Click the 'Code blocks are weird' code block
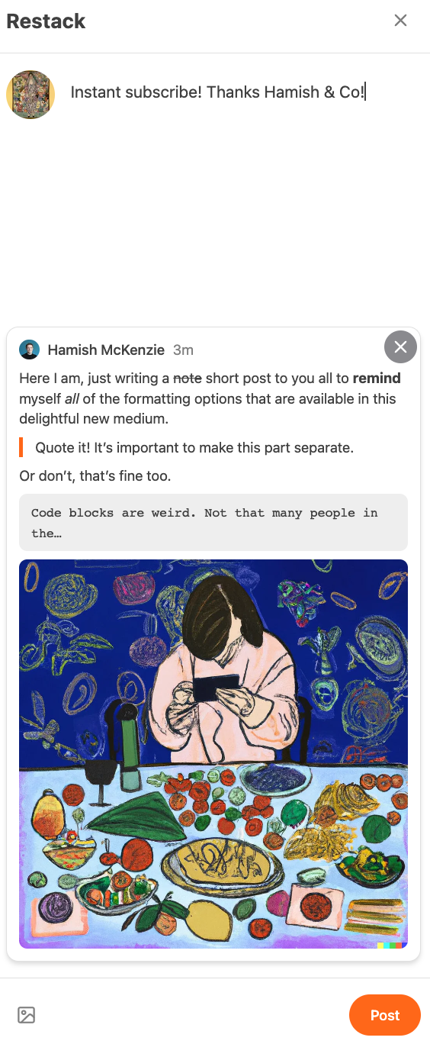The width and height of the screenshot is (430, 1044). 213,523
